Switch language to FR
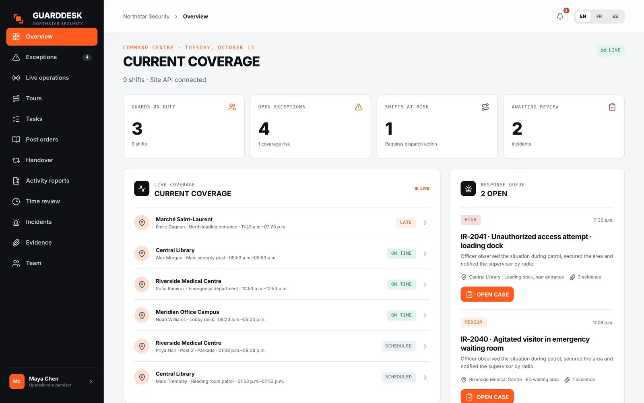 point(599,17)
